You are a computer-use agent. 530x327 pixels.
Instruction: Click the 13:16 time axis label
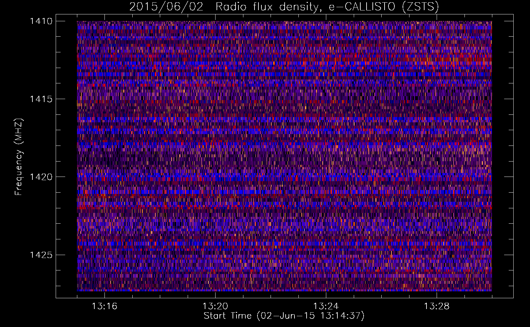point(104,306)
